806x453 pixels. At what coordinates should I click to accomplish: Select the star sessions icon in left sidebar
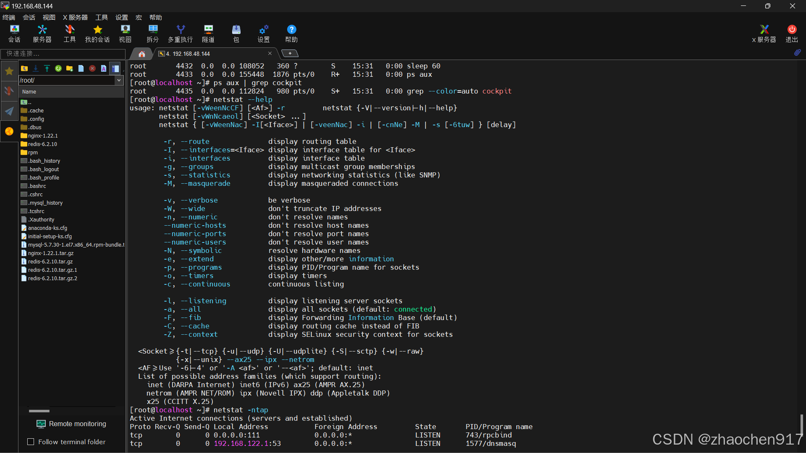coord(9,71)
